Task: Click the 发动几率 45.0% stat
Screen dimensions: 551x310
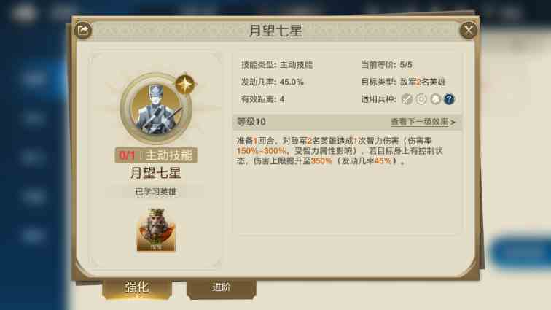Action: coord(273,82)
